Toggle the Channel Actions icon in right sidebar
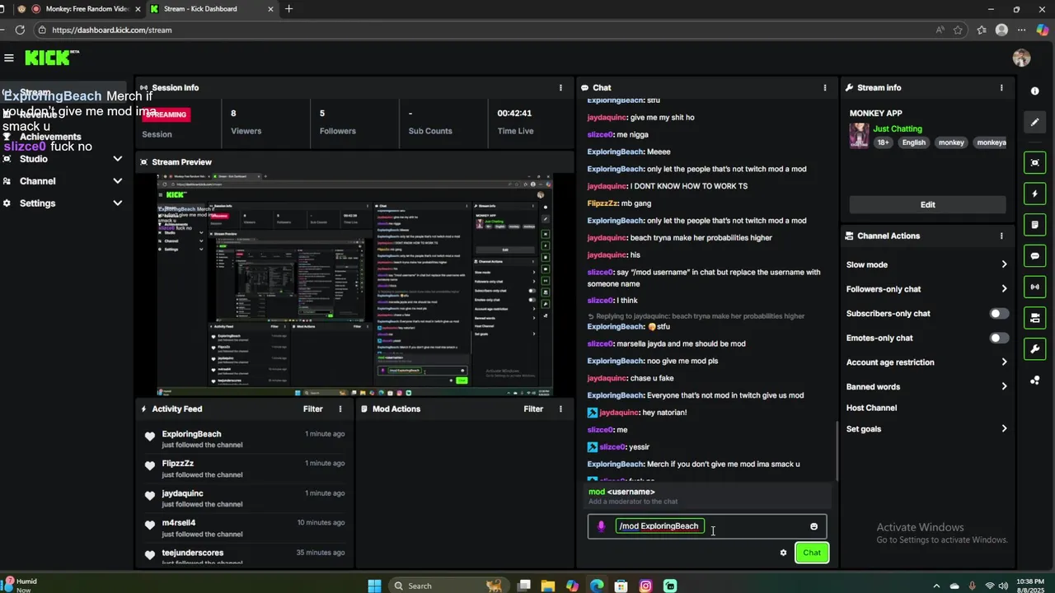1055x593 pixels. click(x=1035, y=318)
